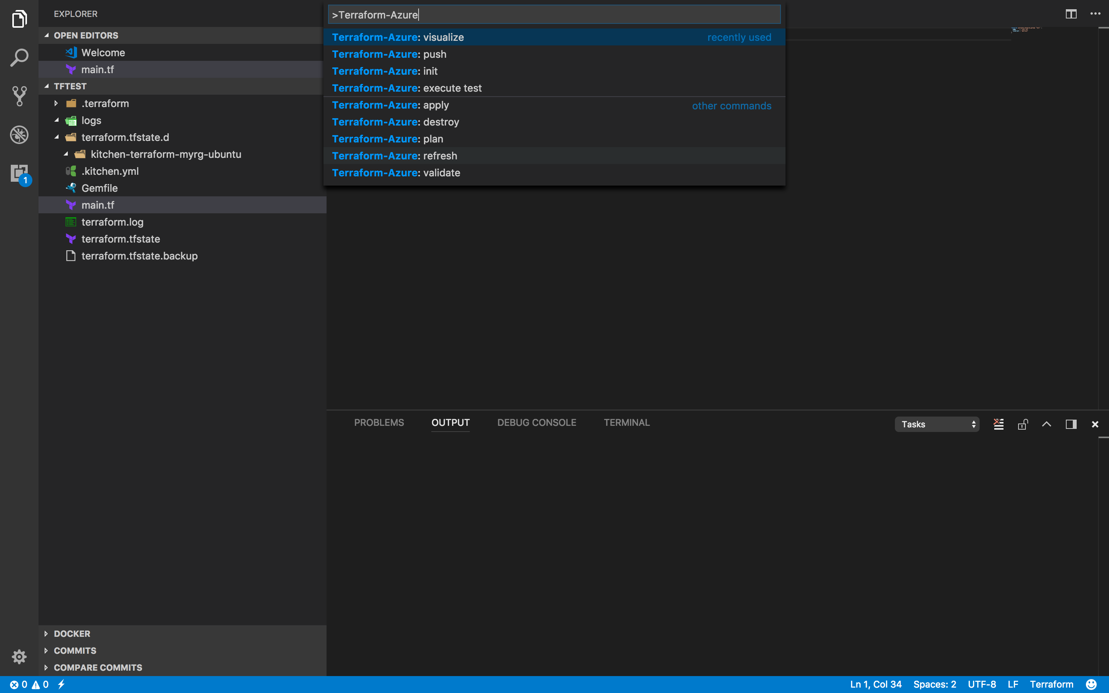The height and width of the screenshot is (693, 1109).
Task: Open terraform.tfstate.backup file
Action: [183, 256]
